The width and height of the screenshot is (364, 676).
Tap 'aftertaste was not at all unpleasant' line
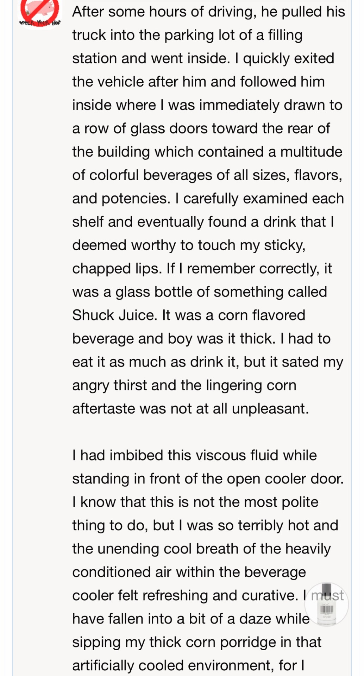pyautogui.click(x=190, y=409)
